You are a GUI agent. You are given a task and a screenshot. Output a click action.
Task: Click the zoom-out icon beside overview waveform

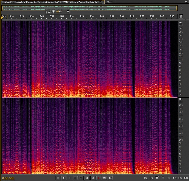[x=182, y=8]
